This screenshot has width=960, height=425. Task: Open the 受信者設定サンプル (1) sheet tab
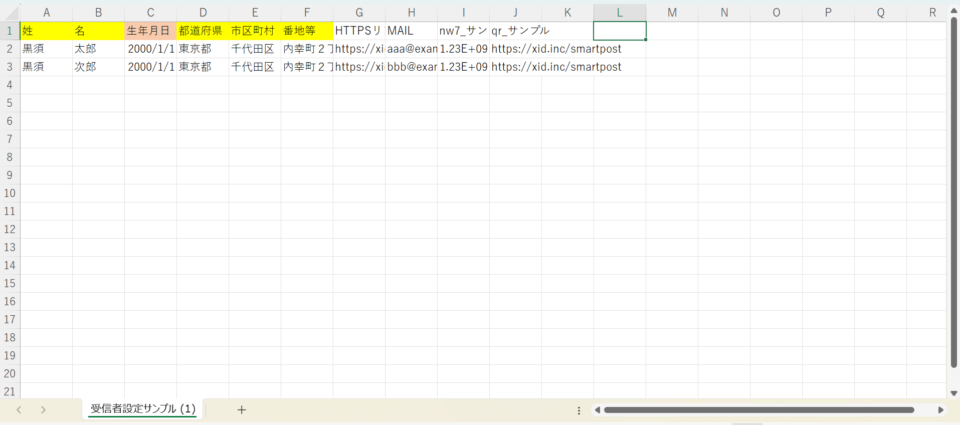[143, 409]
